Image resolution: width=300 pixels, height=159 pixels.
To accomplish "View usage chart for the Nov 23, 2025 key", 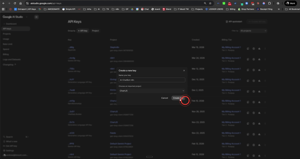I will click(259, 123).
